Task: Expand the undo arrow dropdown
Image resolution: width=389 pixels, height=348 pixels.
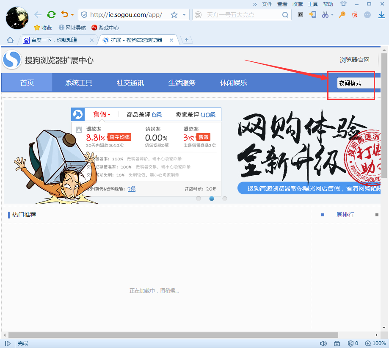Action: coord(72,15)
